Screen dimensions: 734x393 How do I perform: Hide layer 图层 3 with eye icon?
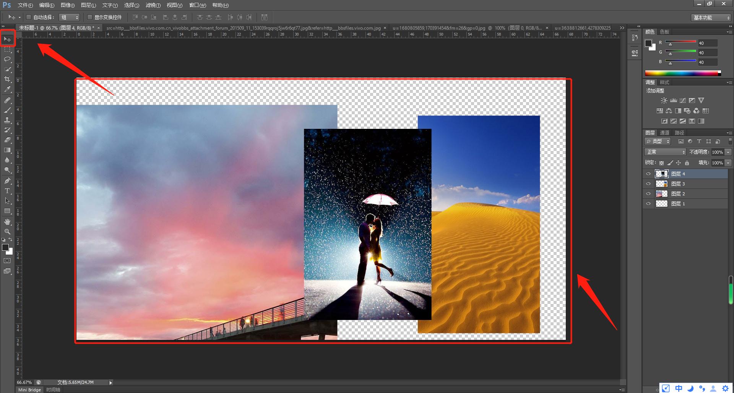pos(648,184)
